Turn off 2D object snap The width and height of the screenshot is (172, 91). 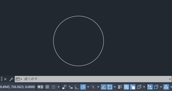pyautogui.click(x=110, y=87)
